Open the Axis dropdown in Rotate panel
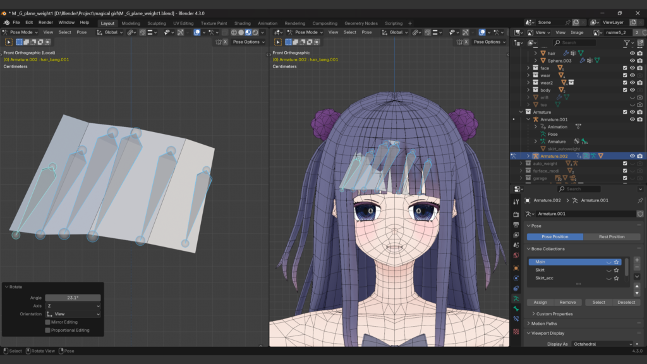The height and width of the screenshot is (364, 647). pos(73,306)
